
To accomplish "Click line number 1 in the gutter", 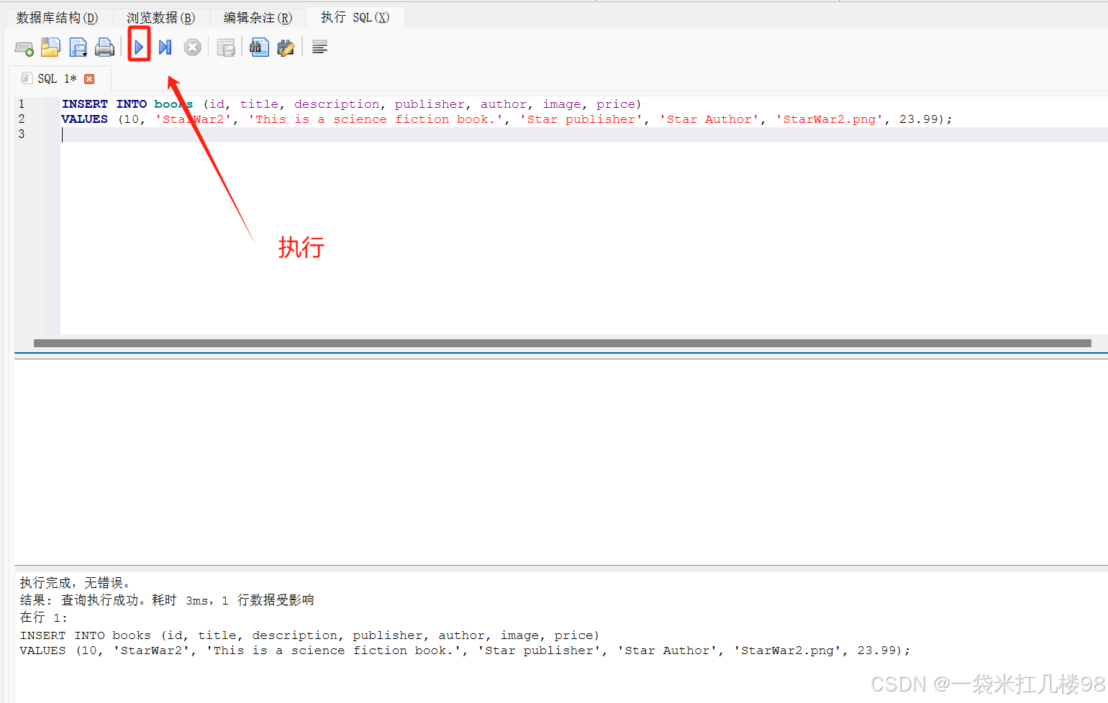I will [x=22, y=104].
